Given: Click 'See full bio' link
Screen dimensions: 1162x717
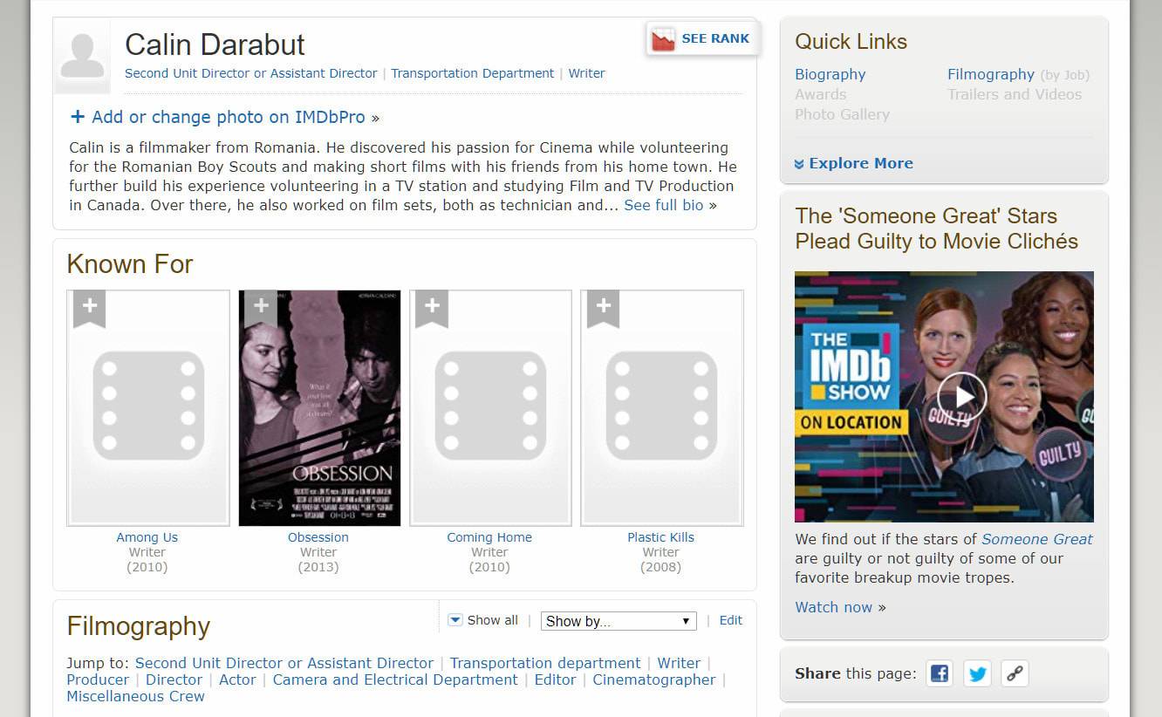Looking at the screenshot, I should [664, 205].
